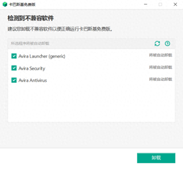Click the 检测到不兼容软件 heading
The height and width of the screenshot is (171, 183).
[x=31, y=18]
